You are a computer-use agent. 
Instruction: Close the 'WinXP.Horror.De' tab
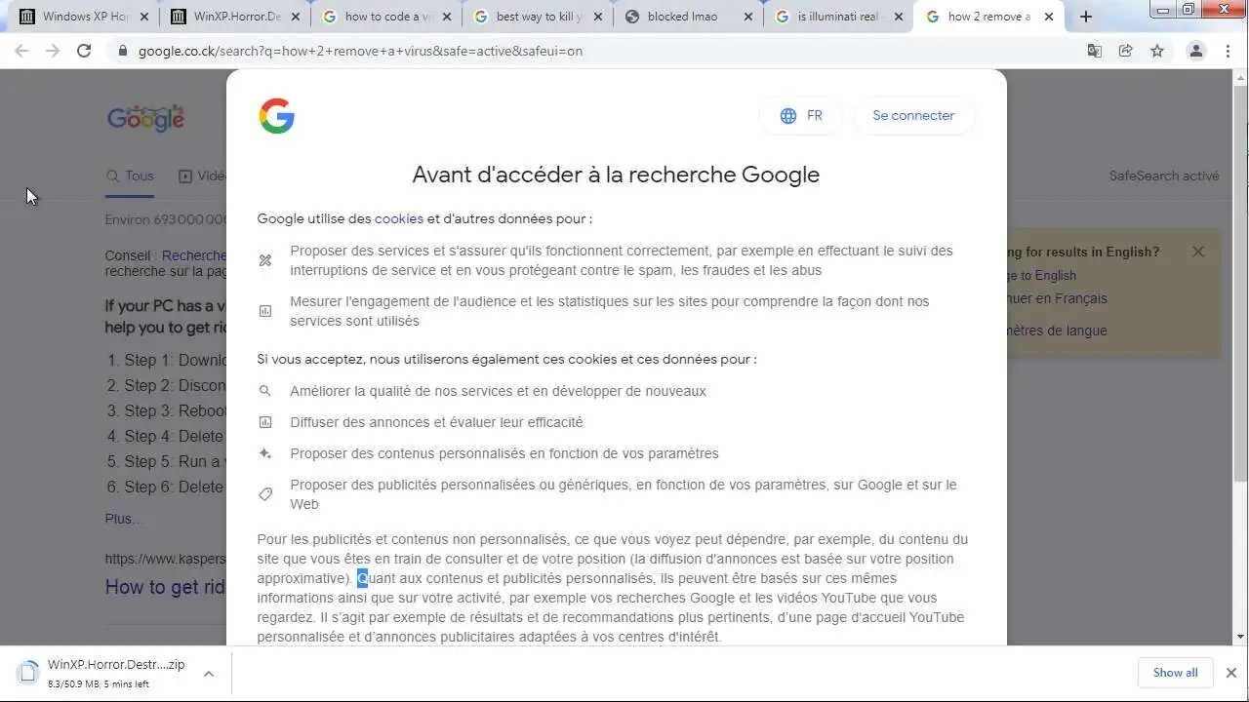295,17
